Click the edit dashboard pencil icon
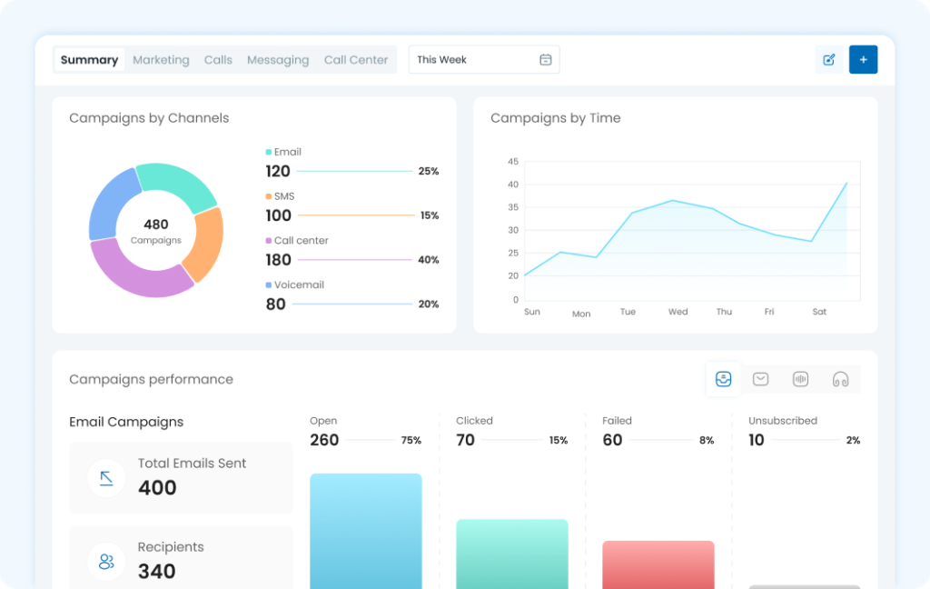Image resolution: width=930 pixels, height=589 pixels. coord(828,60)
